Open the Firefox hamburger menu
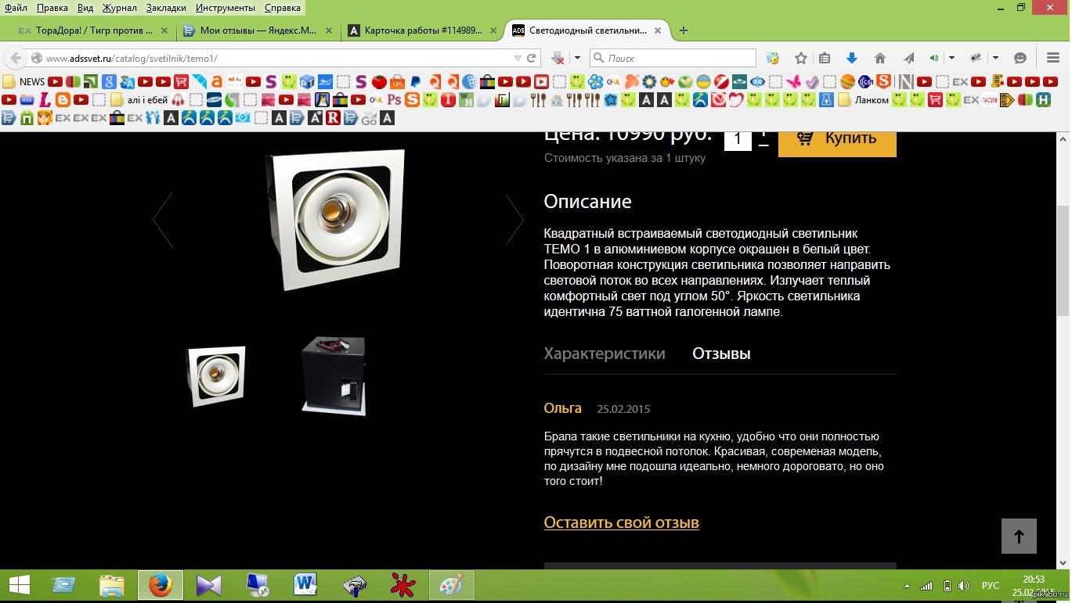The height and width of the screenshot is (603, 1072). (1052, 58)
